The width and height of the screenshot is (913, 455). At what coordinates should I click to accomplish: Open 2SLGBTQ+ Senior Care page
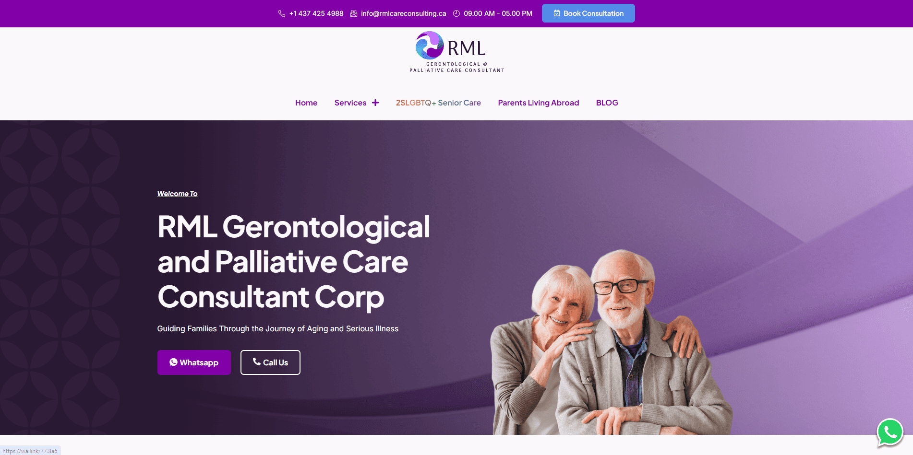pos(438,103)
